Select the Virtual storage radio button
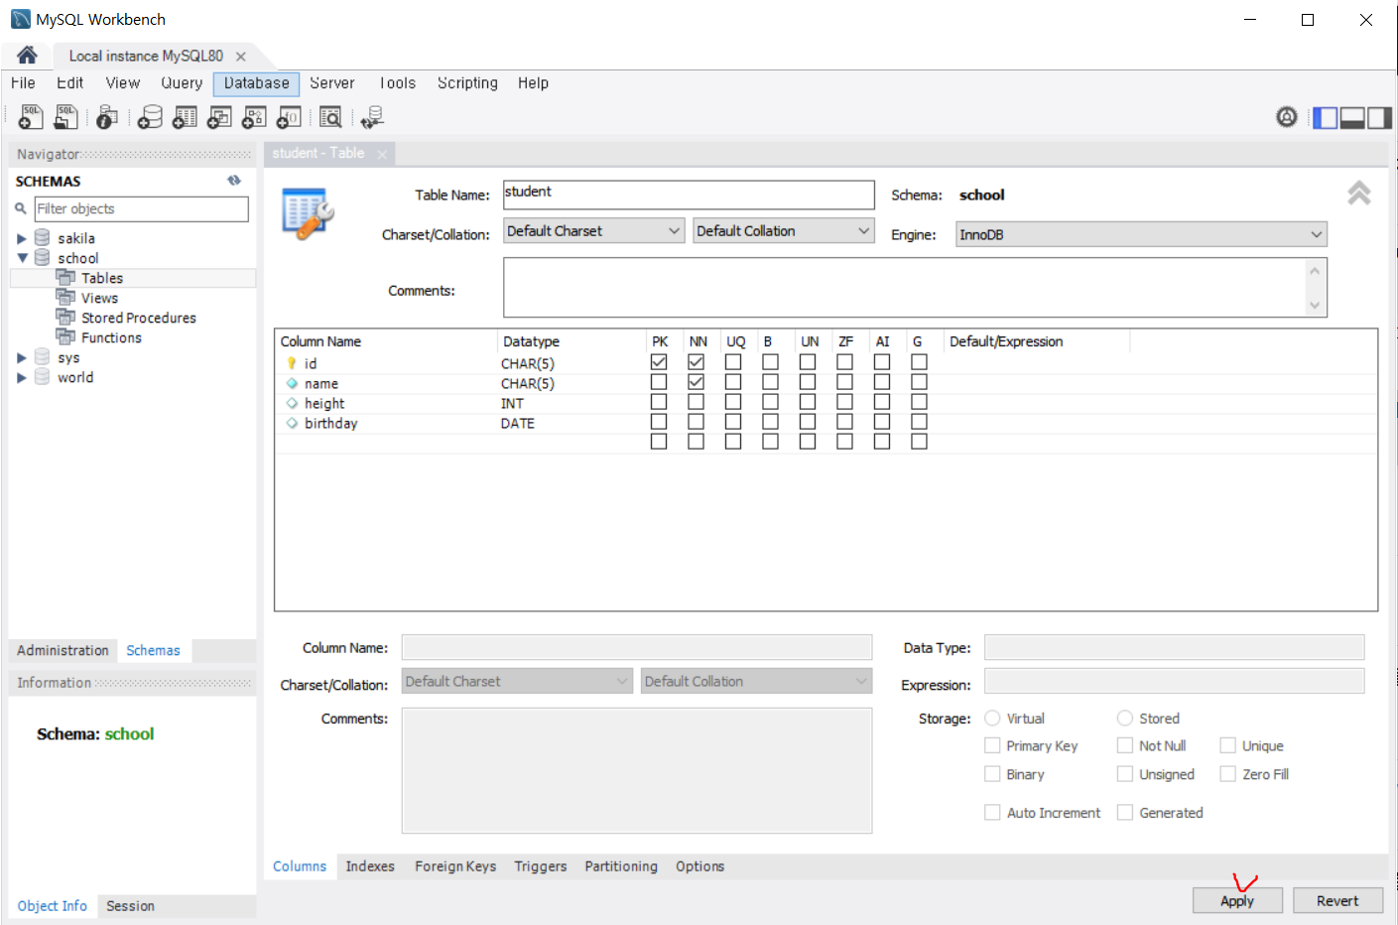The height and width of the screenshot is (925, 1398). pyautogui.click(x=992, y=718)
